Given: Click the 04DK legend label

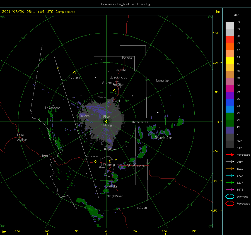Looking at the screenshot, I should click(x=240, y=162).
